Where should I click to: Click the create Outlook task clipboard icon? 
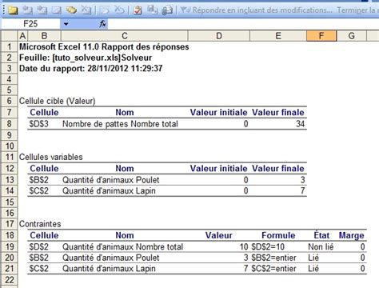(138, 10)
